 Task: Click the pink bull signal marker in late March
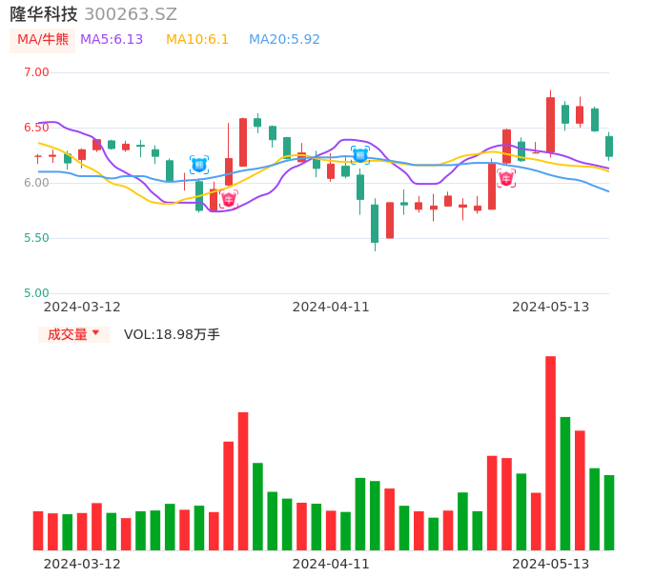[229, 199]
